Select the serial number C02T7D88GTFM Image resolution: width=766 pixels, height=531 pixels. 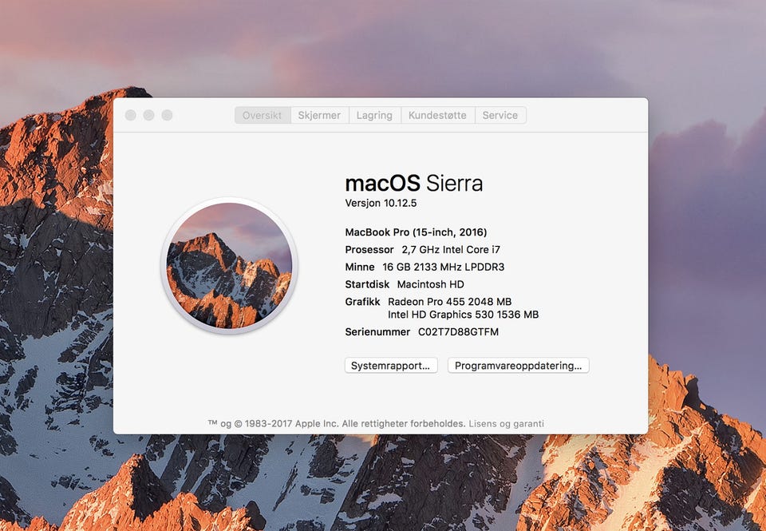(x=458, y=332)
